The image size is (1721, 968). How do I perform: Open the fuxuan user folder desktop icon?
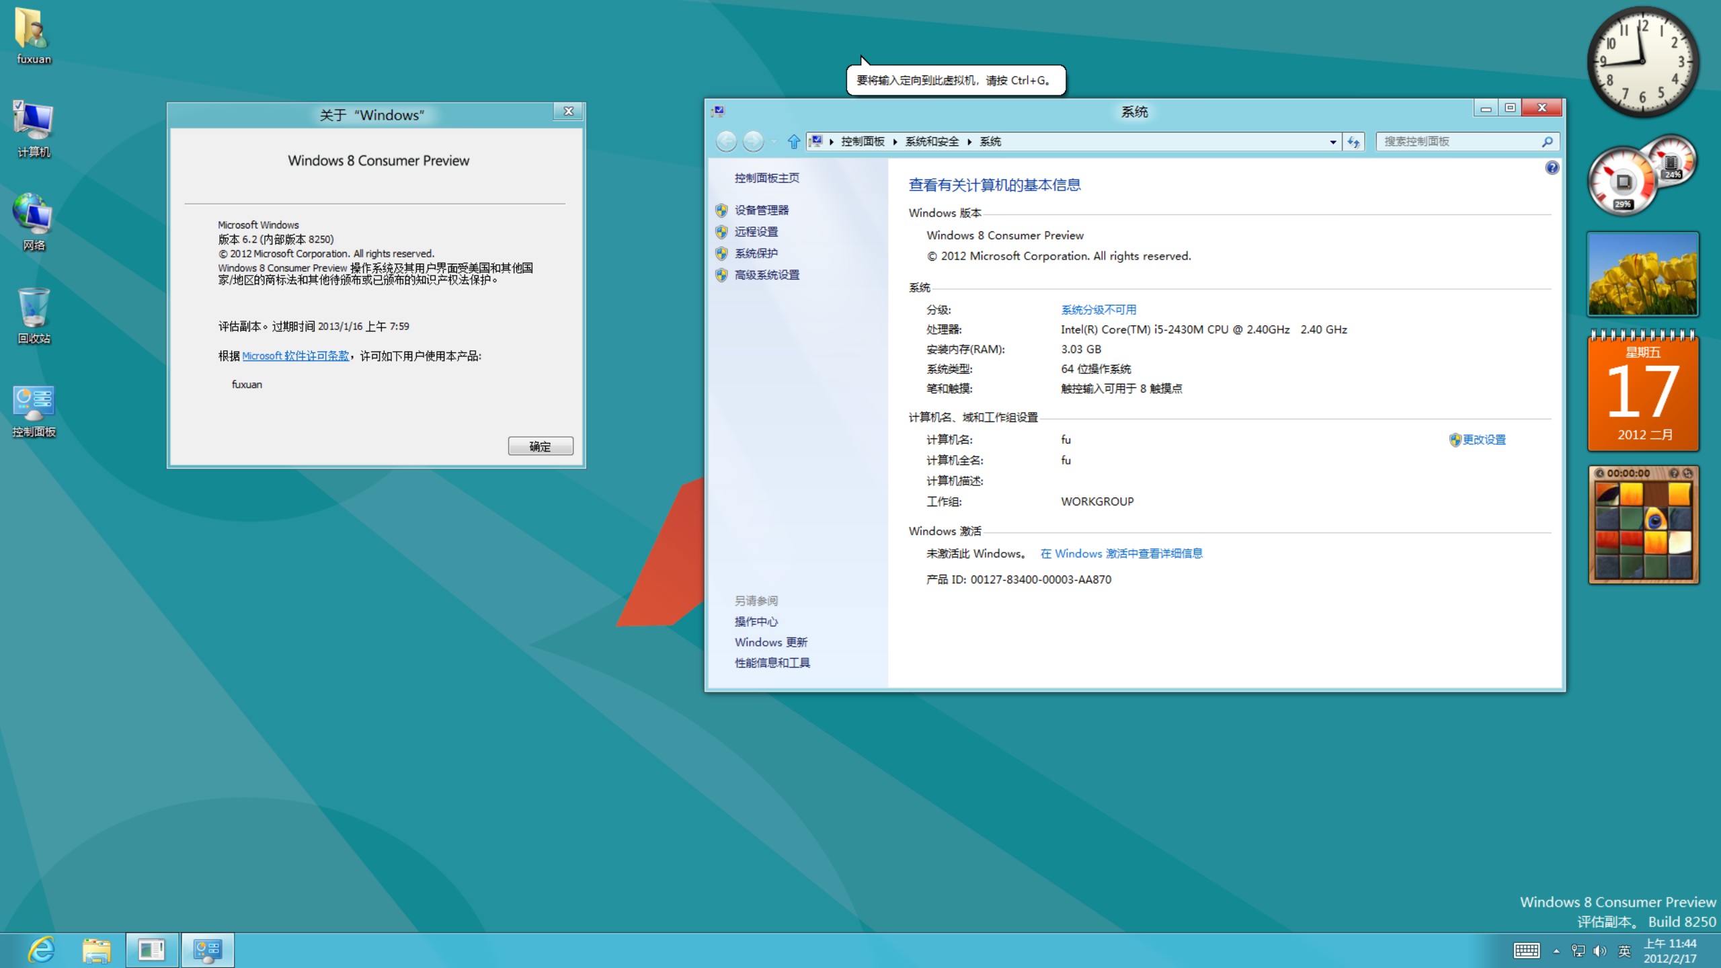click(33, 36)
